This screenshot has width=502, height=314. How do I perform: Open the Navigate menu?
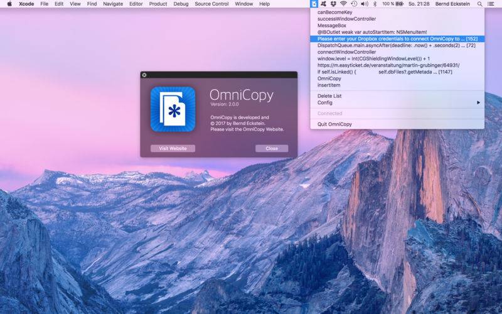[113, 4]
